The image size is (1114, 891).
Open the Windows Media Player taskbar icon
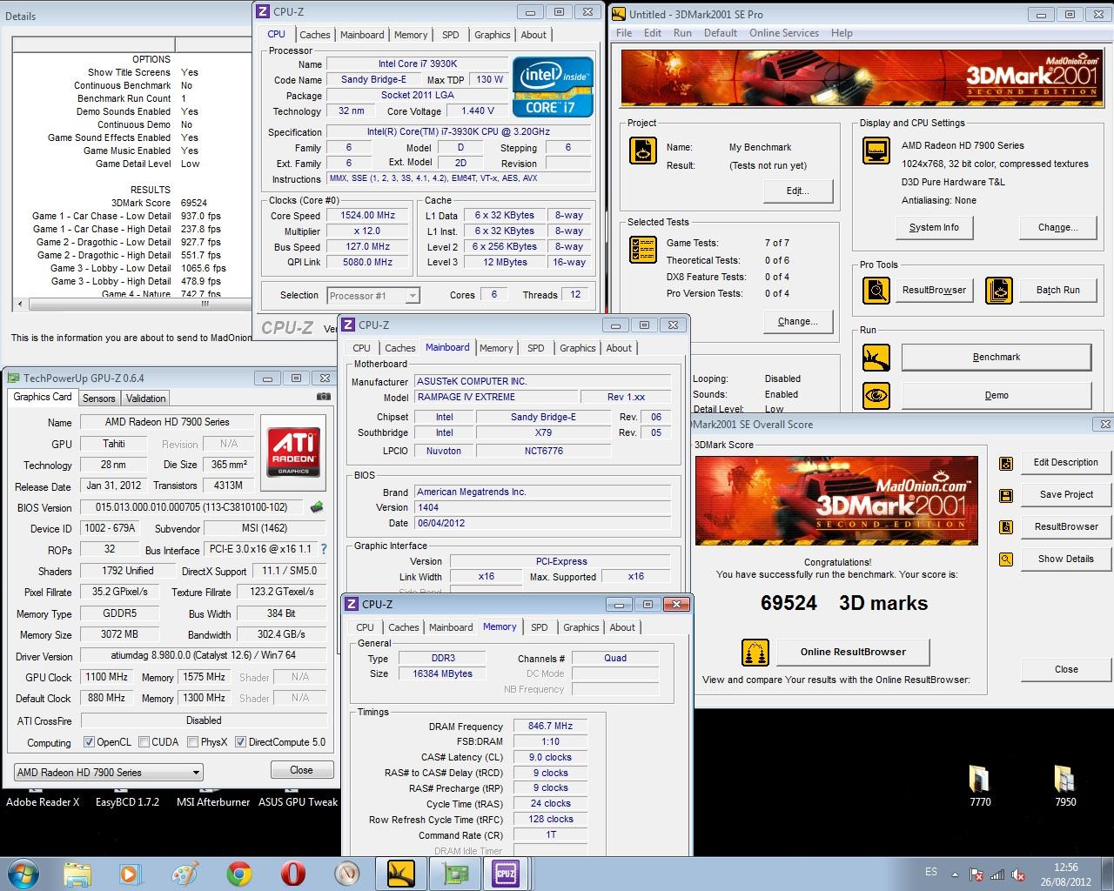coord(131,873)
